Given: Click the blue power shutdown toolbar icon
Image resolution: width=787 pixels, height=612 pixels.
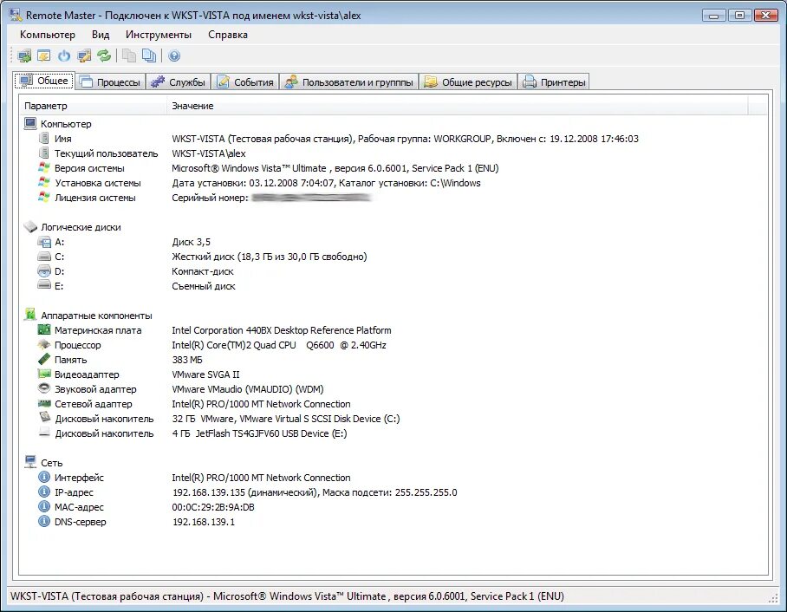Looking at the screenshot, I should pos(64,55).
